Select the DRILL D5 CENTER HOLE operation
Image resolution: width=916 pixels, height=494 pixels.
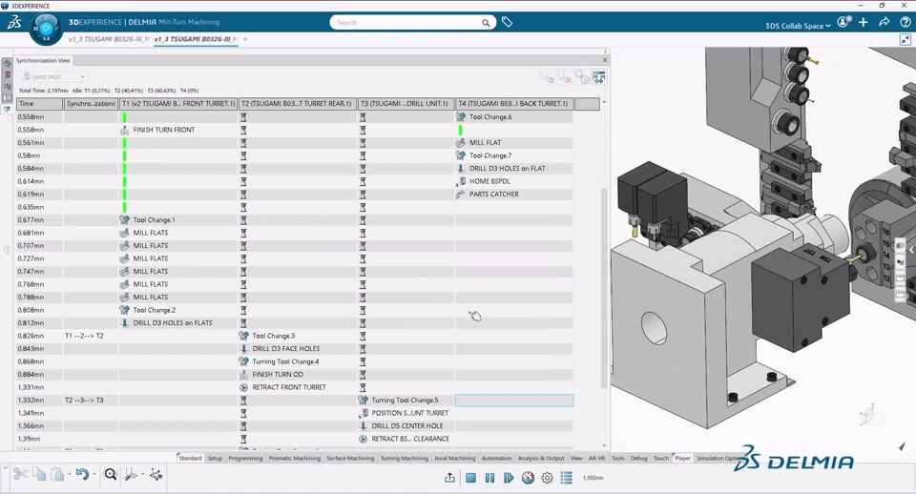pos(407,425)
